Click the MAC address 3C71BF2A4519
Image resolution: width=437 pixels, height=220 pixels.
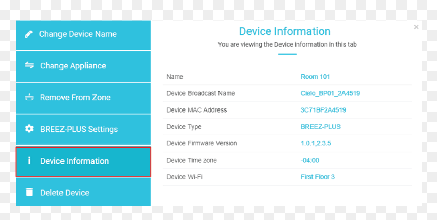click(x=323, y=110)
